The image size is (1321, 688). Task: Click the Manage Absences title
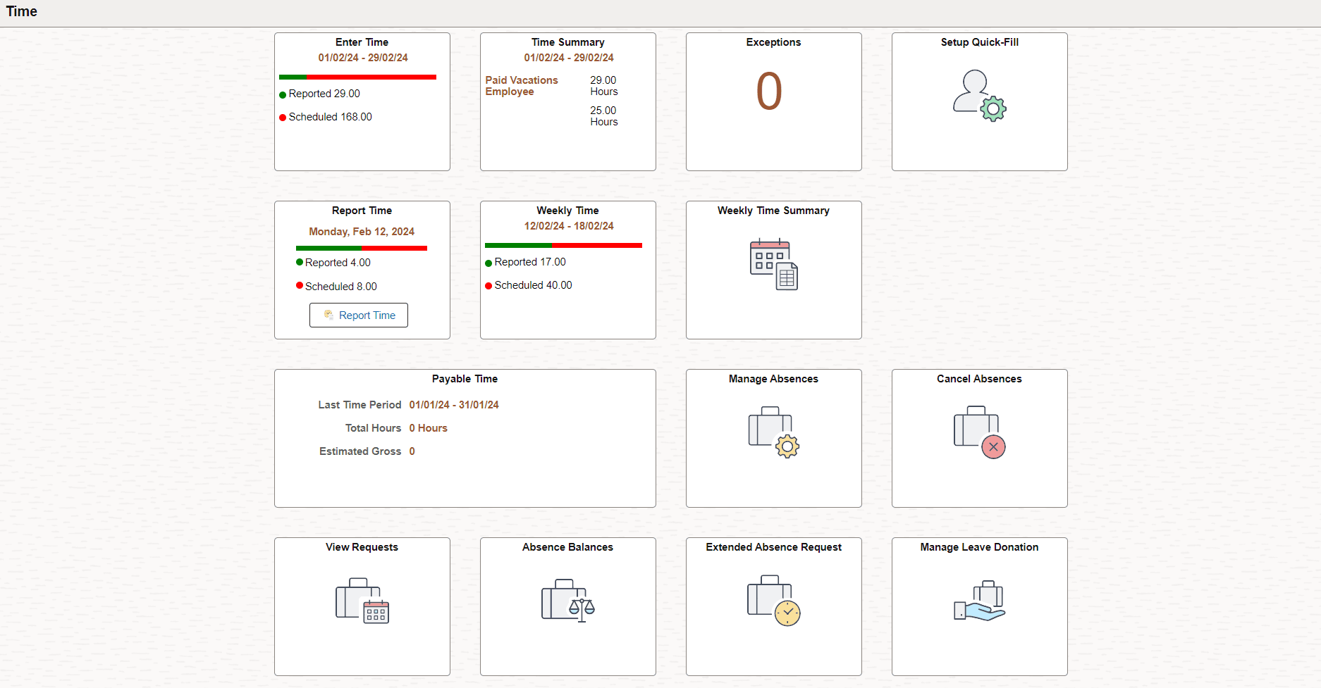pyautogui.click(x=773, y=379)
